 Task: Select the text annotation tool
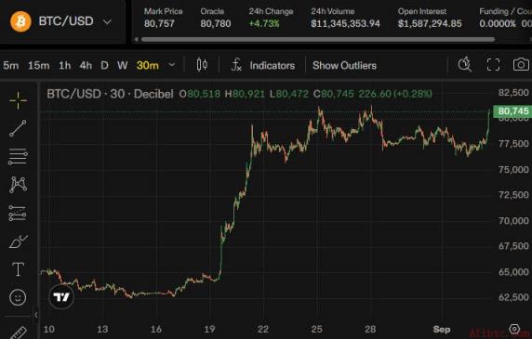tap(18, 269)
